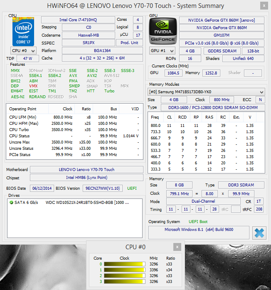271x290 pixels.
Task: Click the Unified: 640 shaders field
Action: click(243, 58)
